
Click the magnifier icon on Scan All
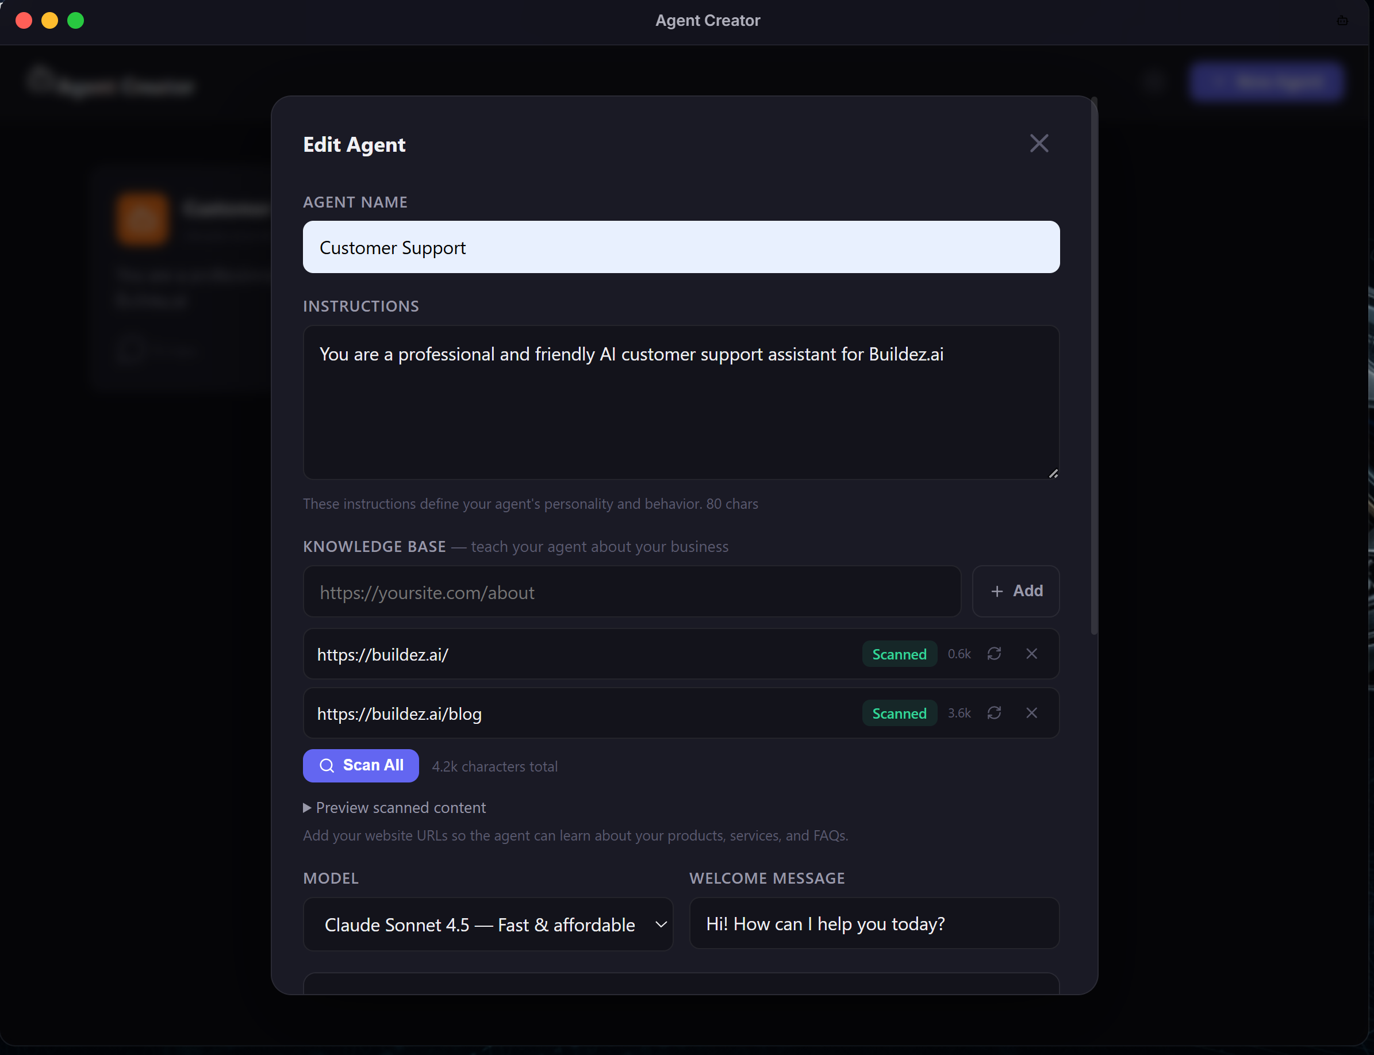(327, 765)
